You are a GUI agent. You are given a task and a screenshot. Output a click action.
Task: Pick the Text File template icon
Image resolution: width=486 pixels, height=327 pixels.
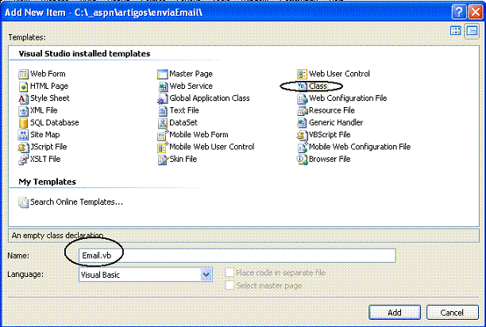click(163, 110)
